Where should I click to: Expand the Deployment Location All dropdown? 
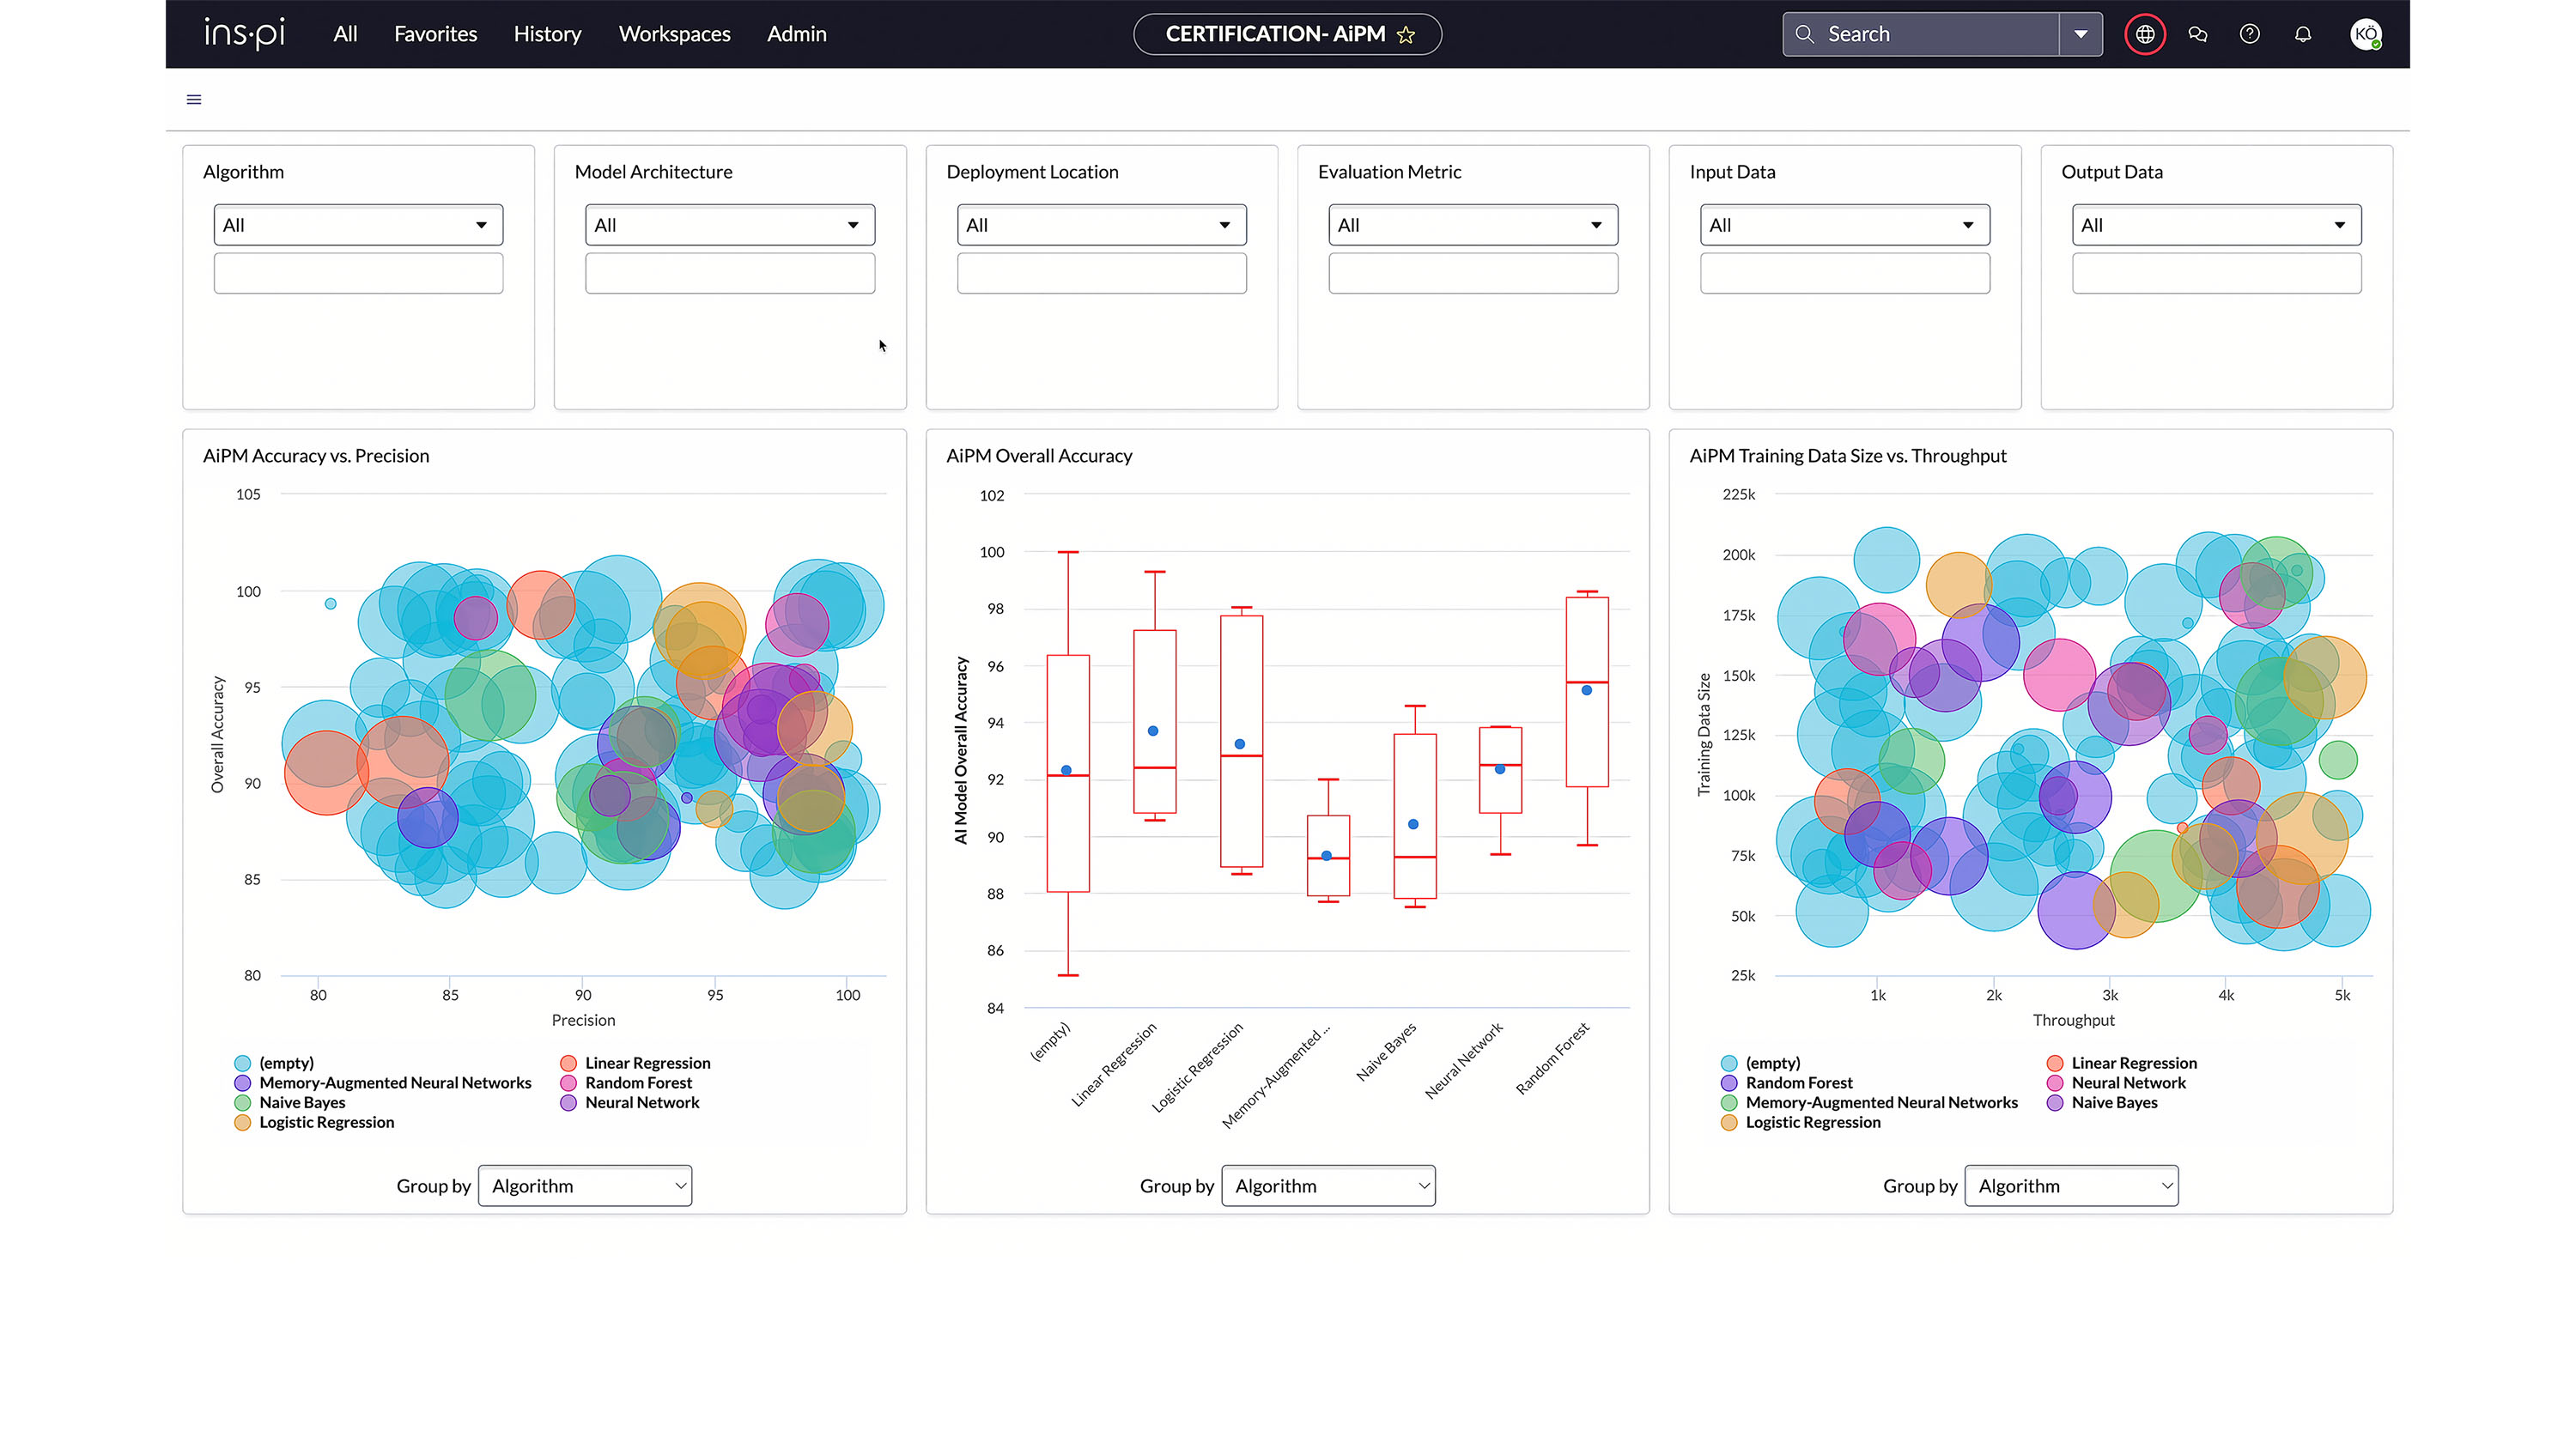click(x=1101, y=225)
